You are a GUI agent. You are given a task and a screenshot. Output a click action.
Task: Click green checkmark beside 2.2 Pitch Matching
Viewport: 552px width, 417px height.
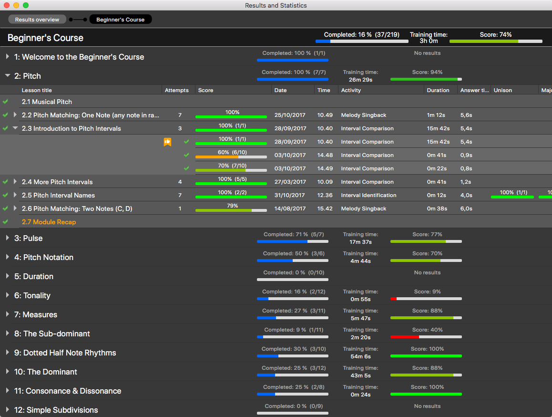point(5,115)
